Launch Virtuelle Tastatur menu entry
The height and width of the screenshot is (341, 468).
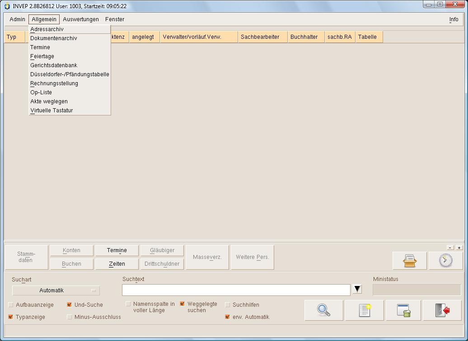[70, 111]
